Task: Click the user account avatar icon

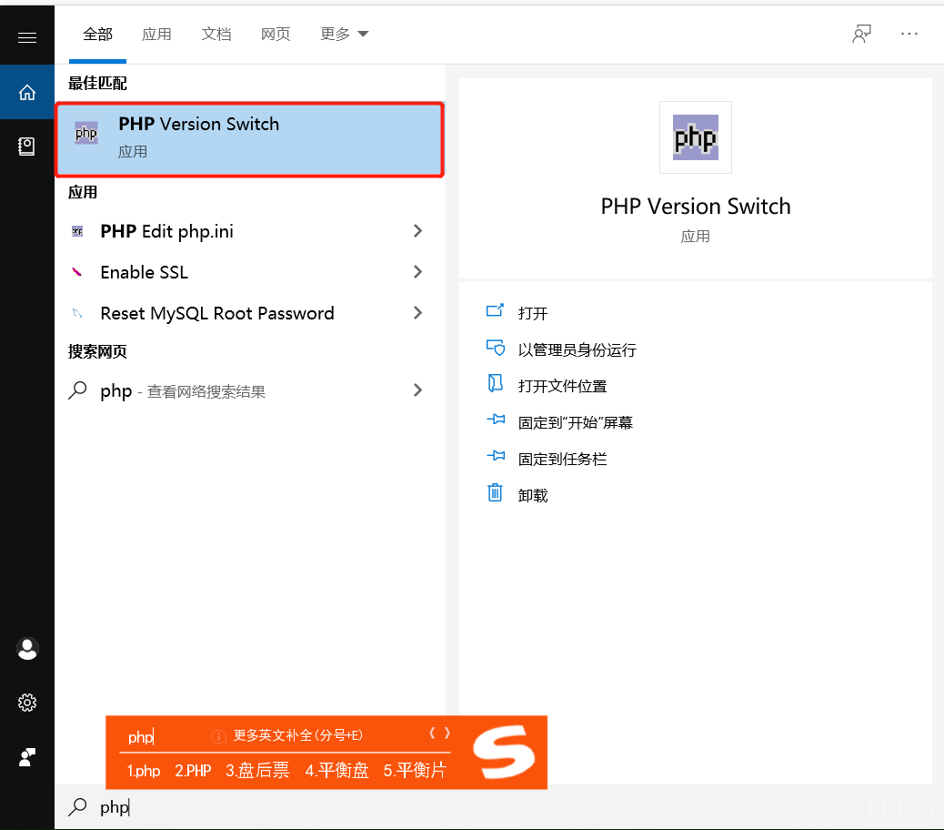Action: tap(27, 649)
